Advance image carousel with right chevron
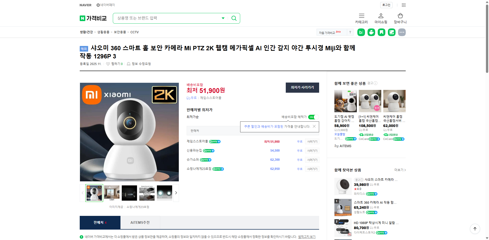Screen dimensions: 489x240 176,193
